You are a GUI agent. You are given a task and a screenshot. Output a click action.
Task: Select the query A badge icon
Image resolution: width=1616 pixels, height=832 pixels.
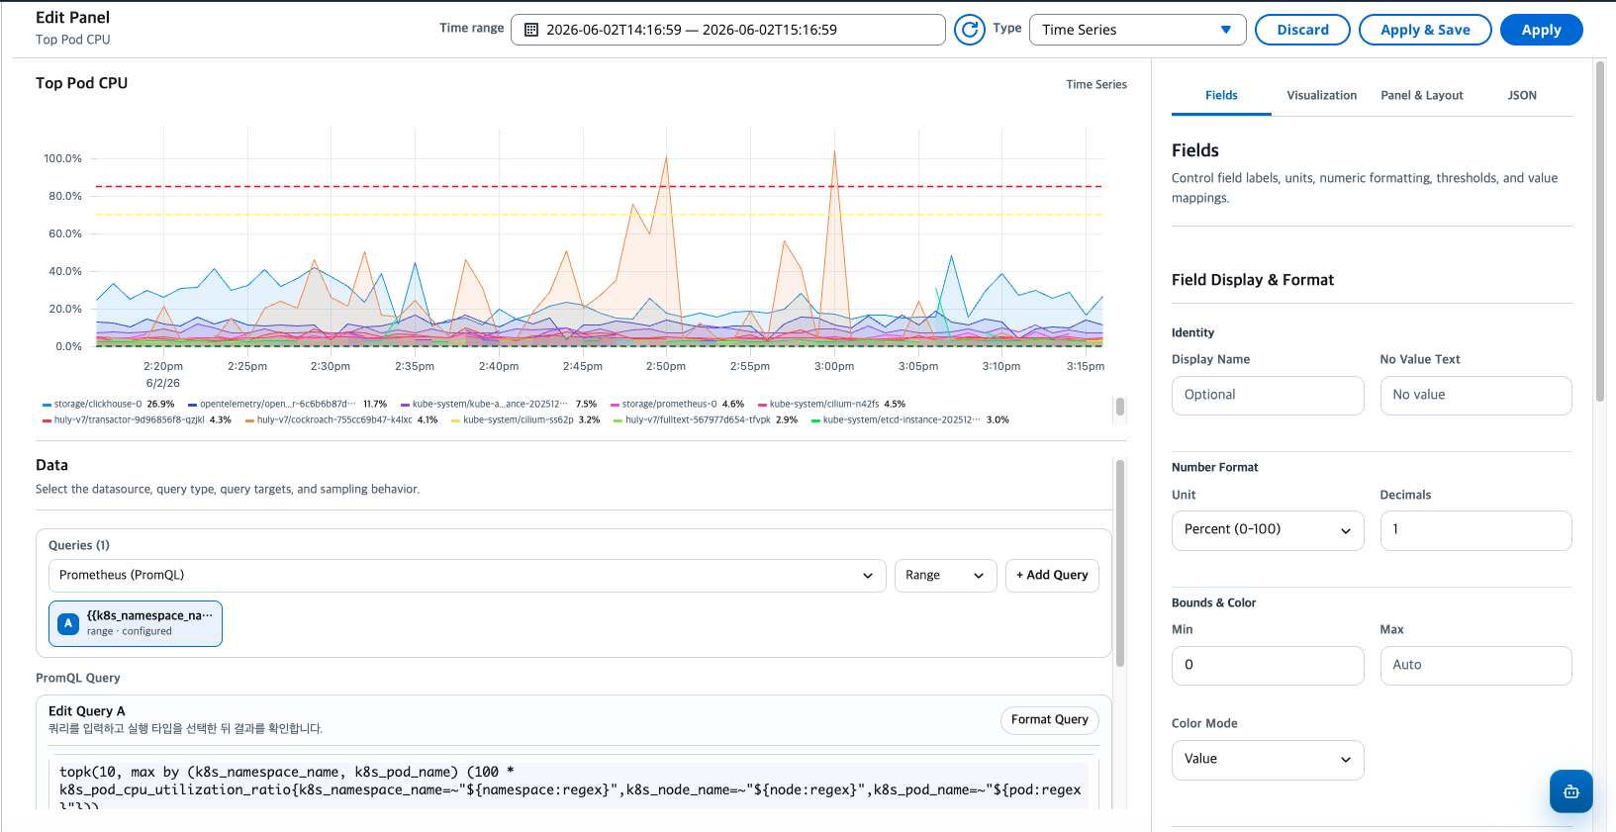(x=68, y=623)
